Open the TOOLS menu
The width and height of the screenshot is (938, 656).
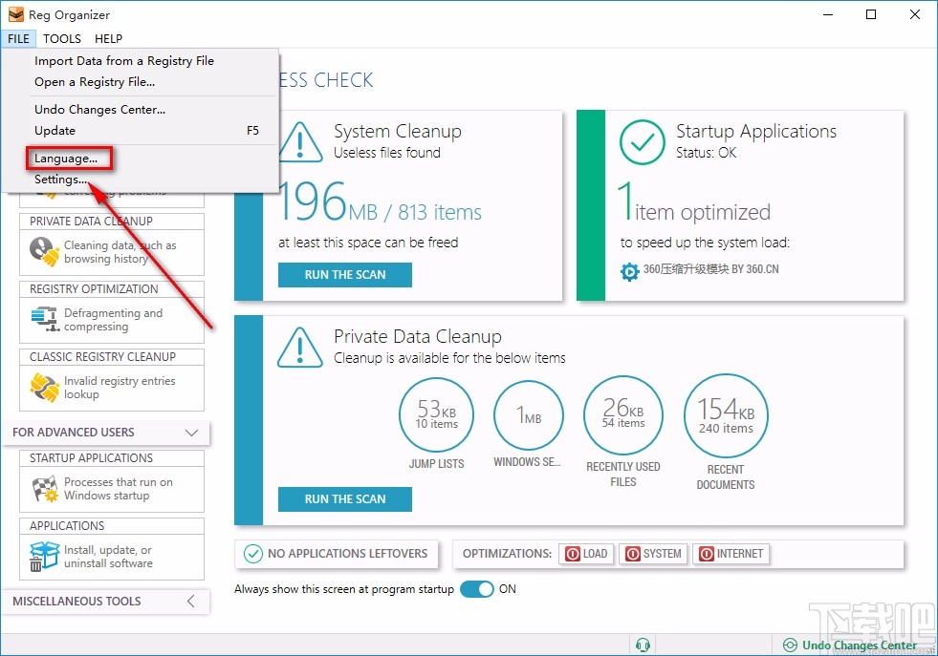61,39
